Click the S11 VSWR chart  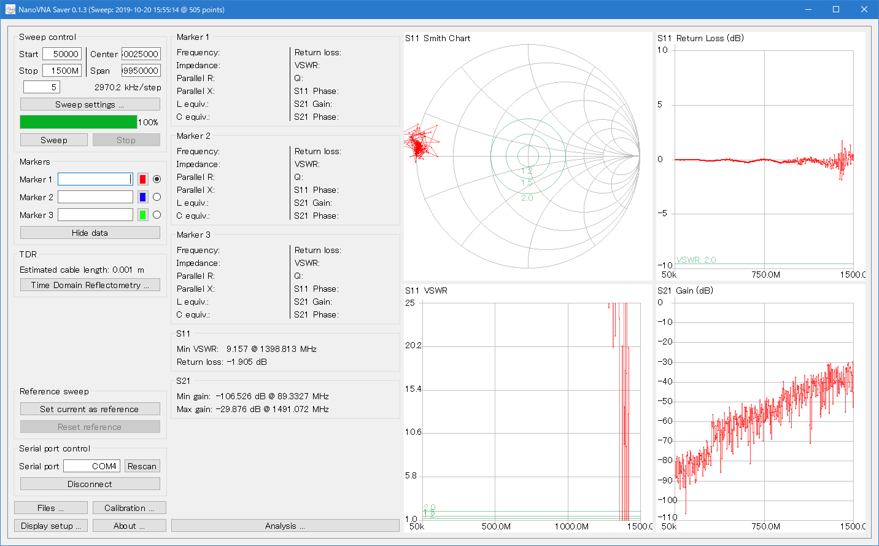528,408
